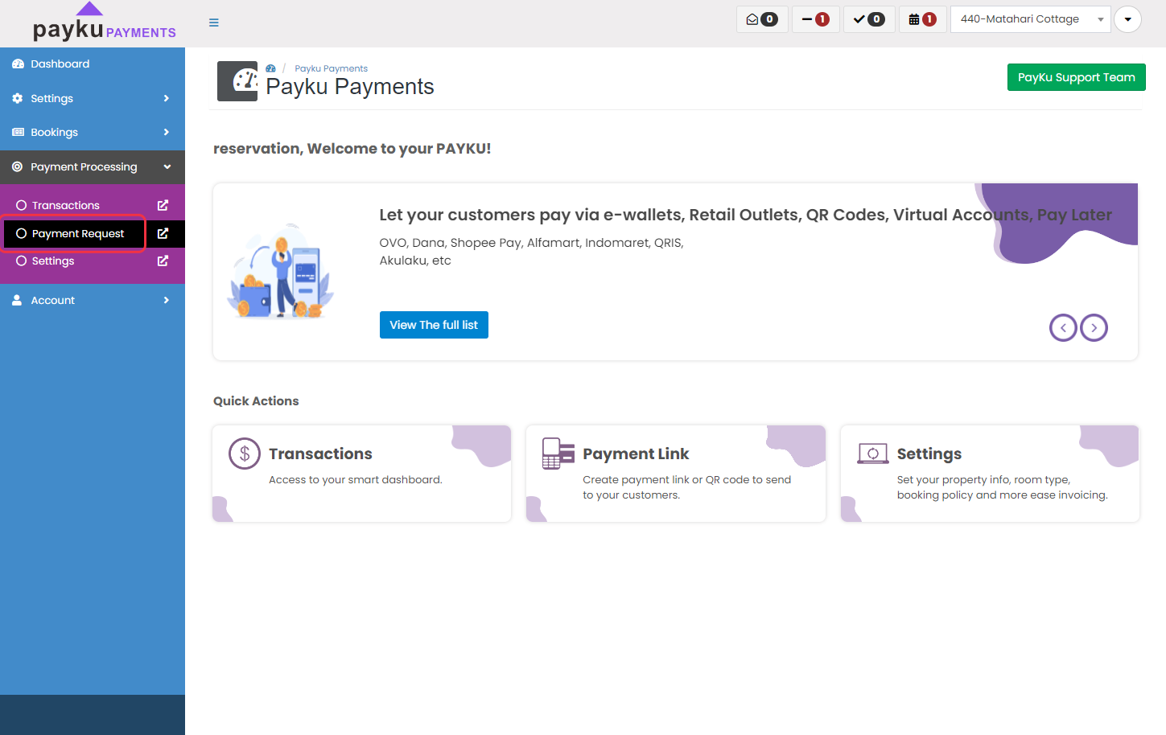Click the Payment Link calculator icon

coord(558,454)
